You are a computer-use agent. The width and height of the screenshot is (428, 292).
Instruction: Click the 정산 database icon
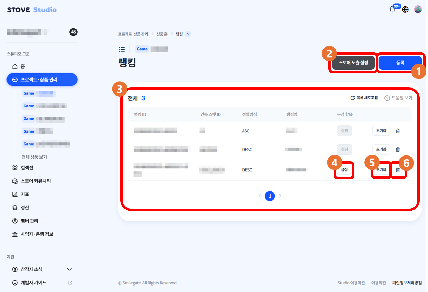point(15,207)
